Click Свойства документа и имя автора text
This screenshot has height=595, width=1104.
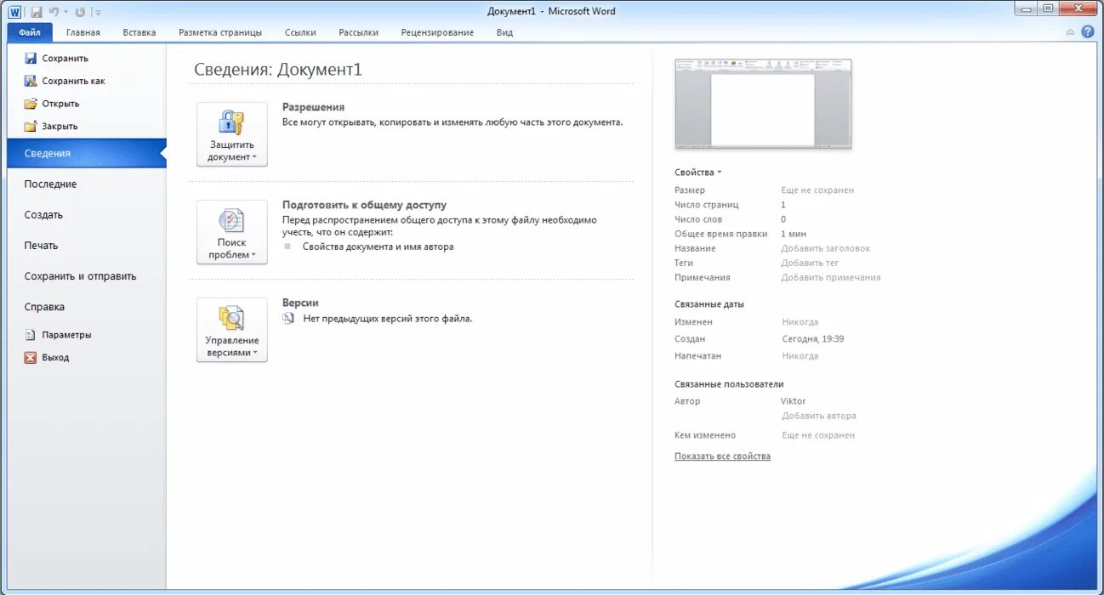point(378,246)
